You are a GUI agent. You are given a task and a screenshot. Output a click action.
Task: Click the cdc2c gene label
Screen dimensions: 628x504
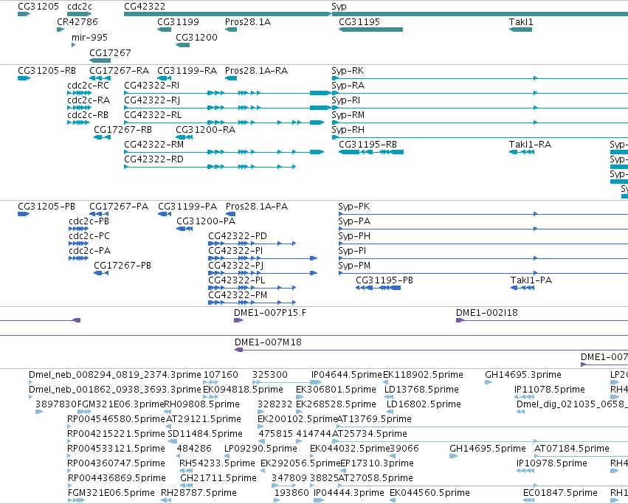[x=79, y=7]
